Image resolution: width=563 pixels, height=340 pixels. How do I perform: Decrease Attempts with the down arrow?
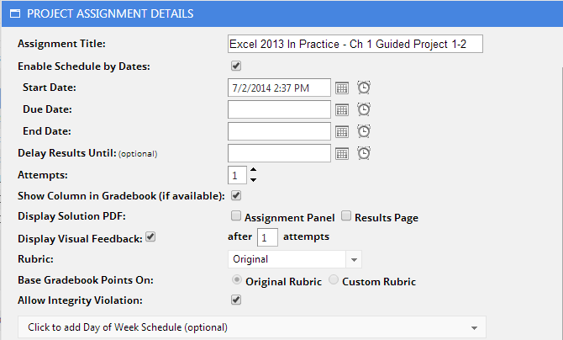[x=254, y=180]
